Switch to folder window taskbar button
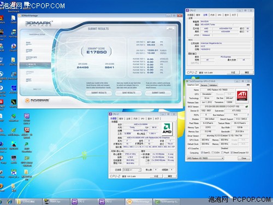Screen dimensions: 273x205 point(28,202)
